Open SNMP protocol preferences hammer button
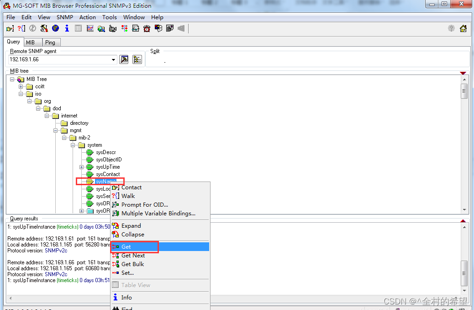The image size is (474, 310). pyautogui.click(x=124, y=59)
